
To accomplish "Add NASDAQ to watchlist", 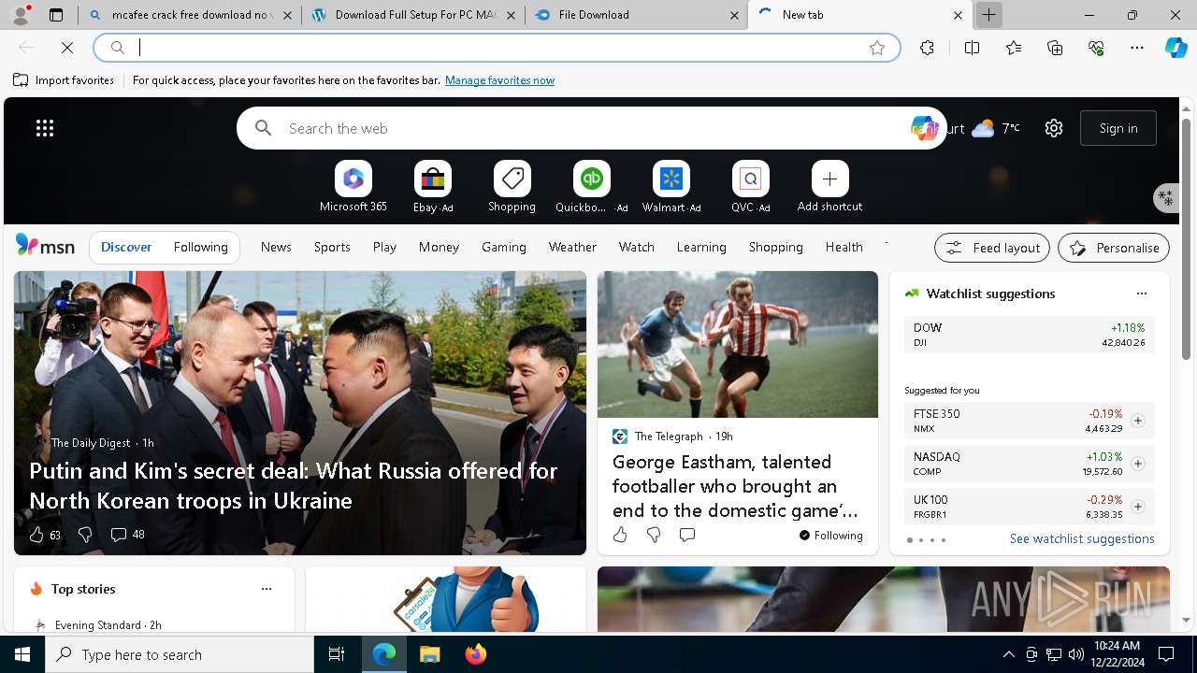I will point(1137,464).
